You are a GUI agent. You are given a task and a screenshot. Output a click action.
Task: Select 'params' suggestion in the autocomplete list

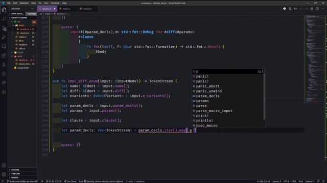[228, 101]
